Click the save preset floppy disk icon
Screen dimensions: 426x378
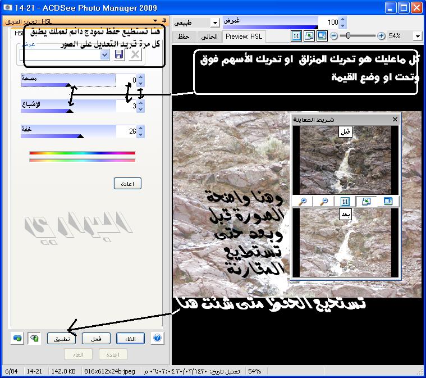(119, 55)
